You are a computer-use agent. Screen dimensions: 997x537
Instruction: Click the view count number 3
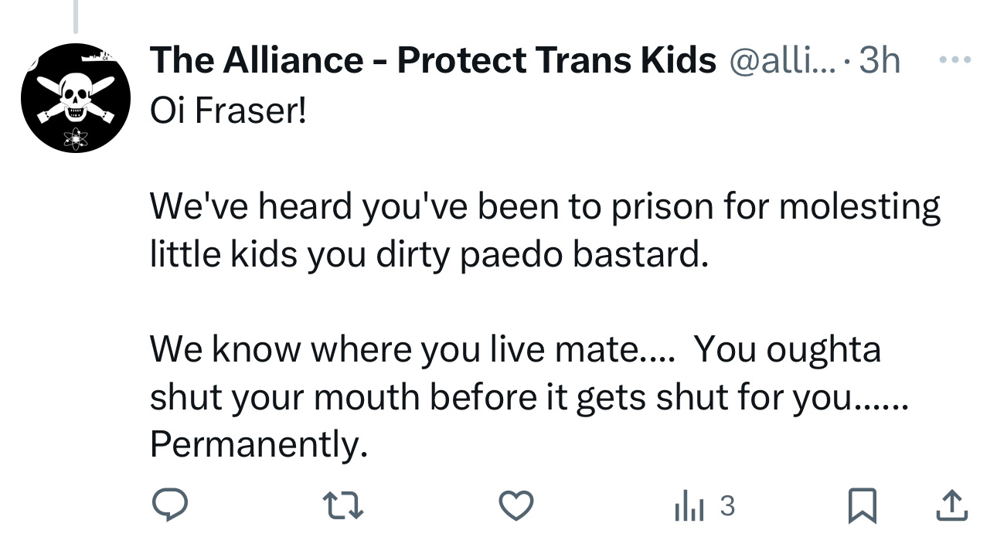[x=726, y=506]
